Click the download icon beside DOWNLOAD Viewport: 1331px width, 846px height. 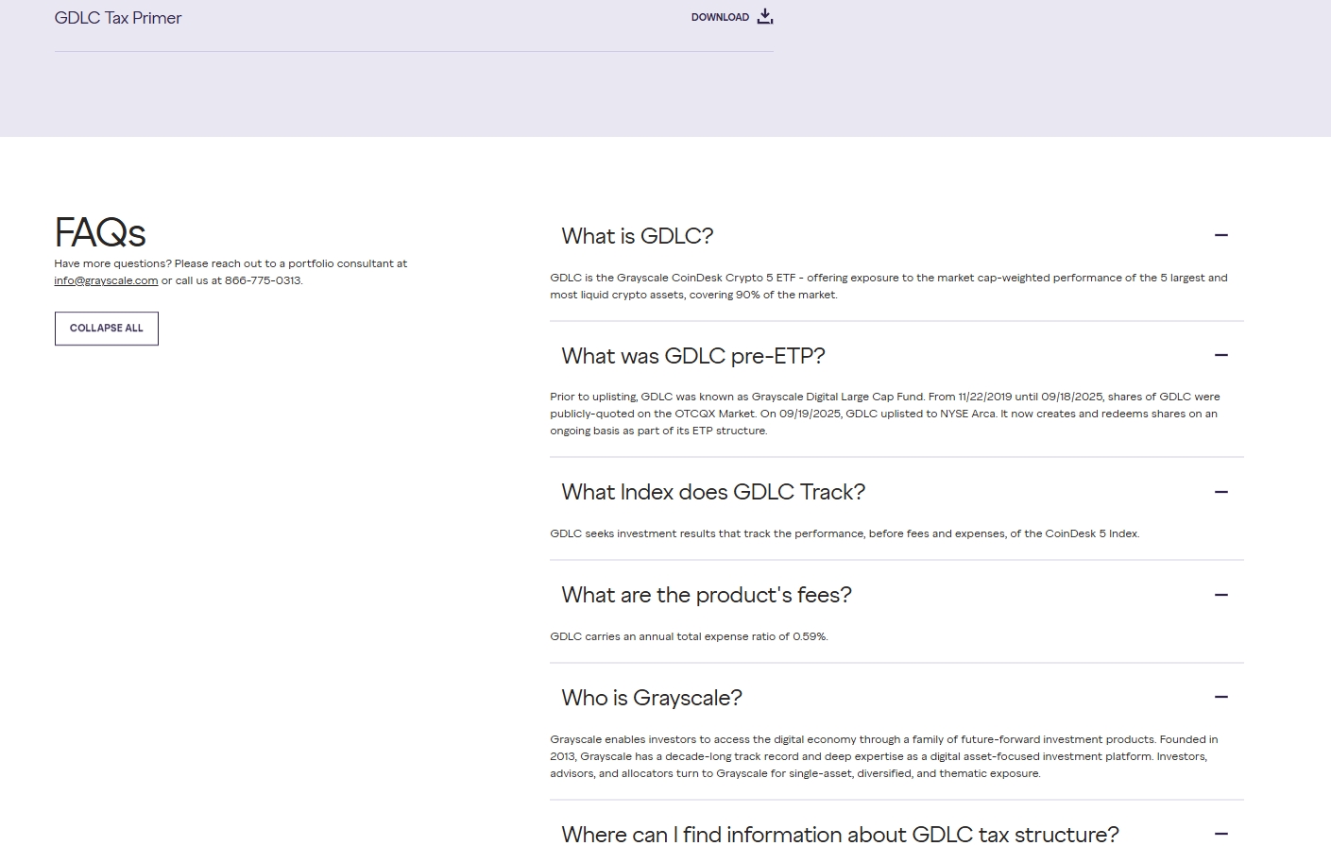764,16
